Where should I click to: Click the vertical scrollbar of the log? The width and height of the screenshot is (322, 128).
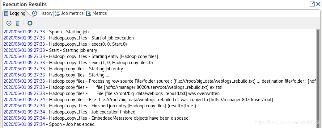tap(318, 78)
